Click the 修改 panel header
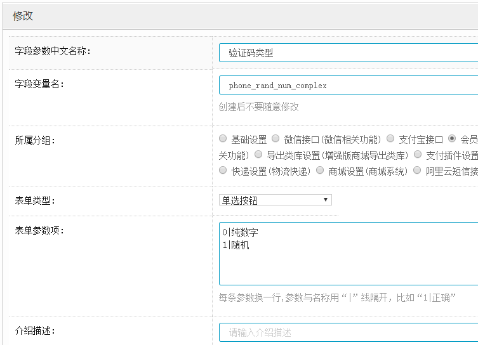The image size is (478, 345). point(23,16)
